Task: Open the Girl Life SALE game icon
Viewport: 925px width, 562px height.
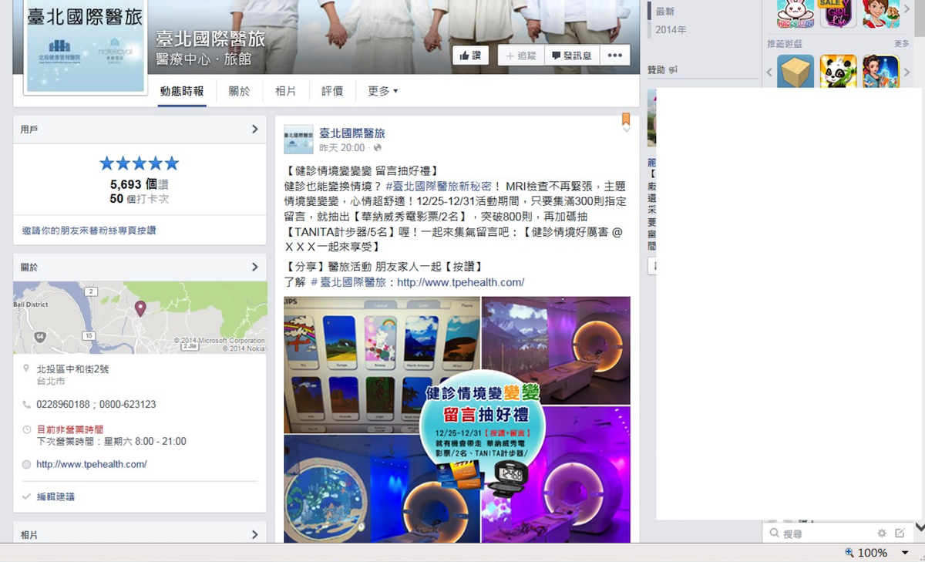Action: click(x=838, y=13)
